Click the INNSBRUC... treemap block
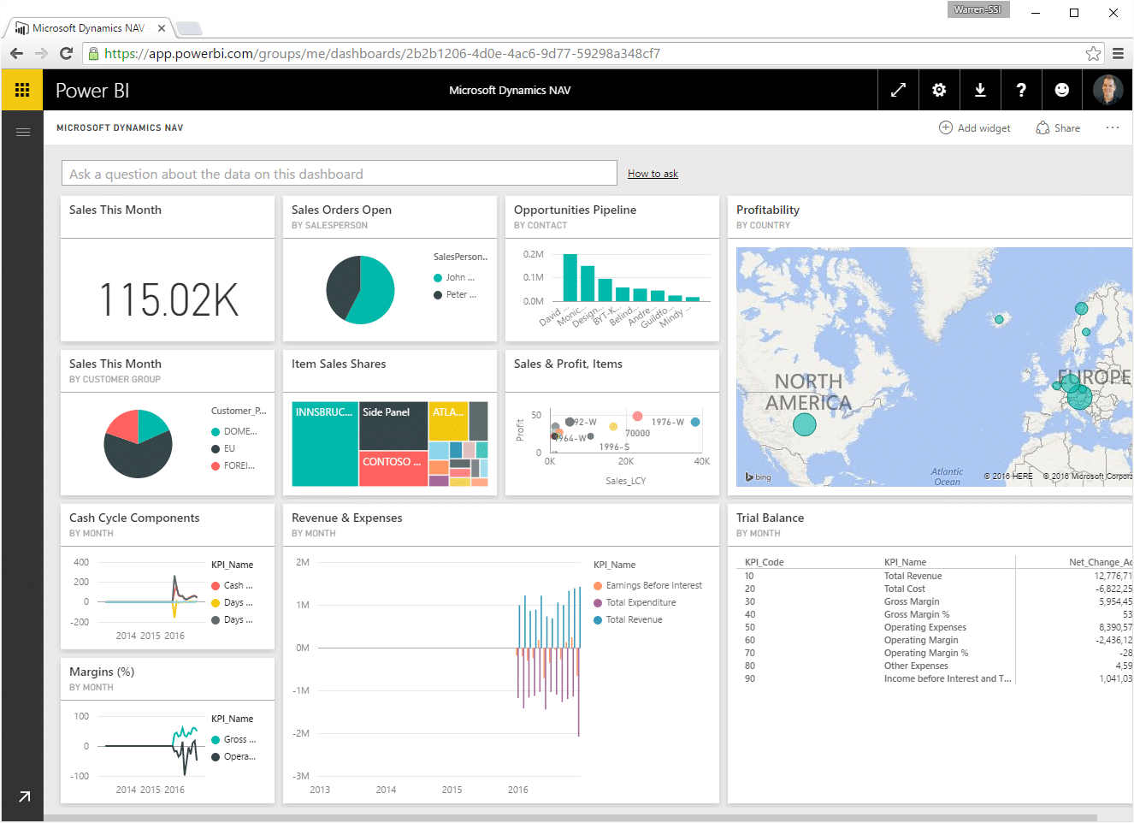 click(325, 444)
